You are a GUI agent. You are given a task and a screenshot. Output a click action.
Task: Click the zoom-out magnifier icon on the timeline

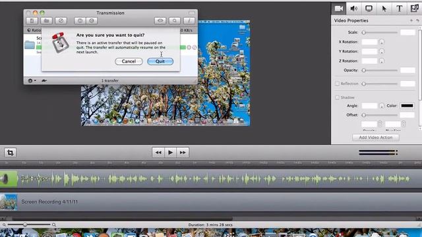[x=4, y=224]
